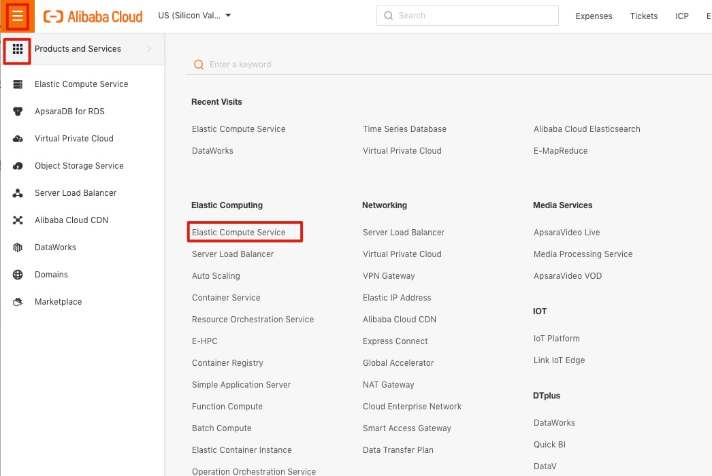Open Resource Orchestration Service link
712x476 pixels.
coord(253,320)
